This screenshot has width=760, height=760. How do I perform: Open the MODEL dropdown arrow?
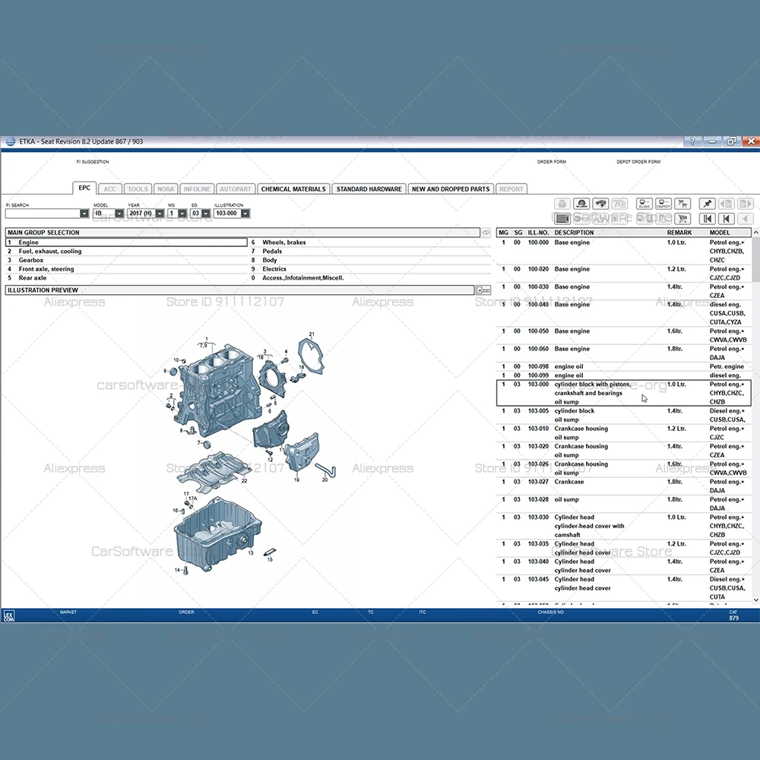pyautogui.click(x=119, y=214)
